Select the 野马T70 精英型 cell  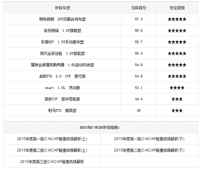pos(62,111)
